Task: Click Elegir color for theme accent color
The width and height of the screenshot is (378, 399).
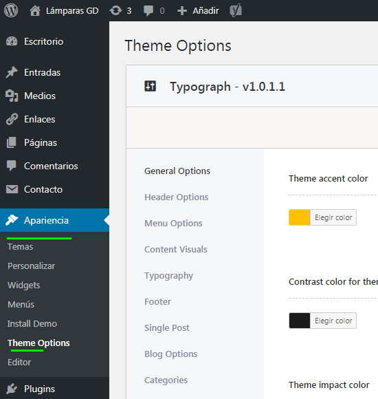Action: tap(333, 217)
